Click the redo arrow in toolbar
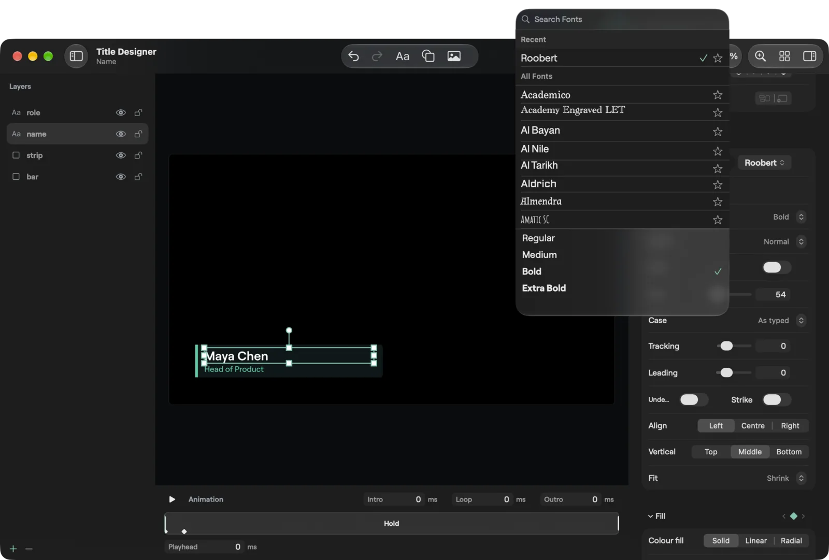Image resolution: width=829 pixels, height=560 pixels. pyautogui.click(x=377, y=56)
